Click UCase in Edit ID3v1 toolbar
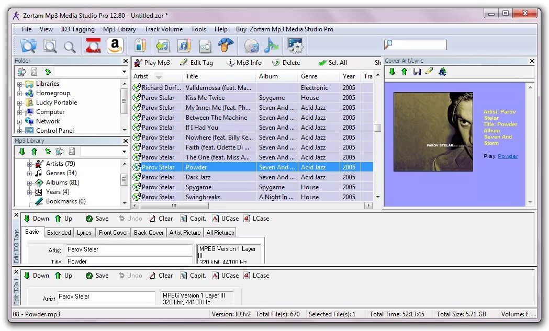This screenshot has width=549, height=331. pyautogui.click(x=226, y=276)
